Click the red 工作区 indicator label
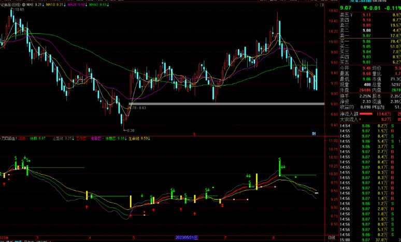 [x=81, y=139]
